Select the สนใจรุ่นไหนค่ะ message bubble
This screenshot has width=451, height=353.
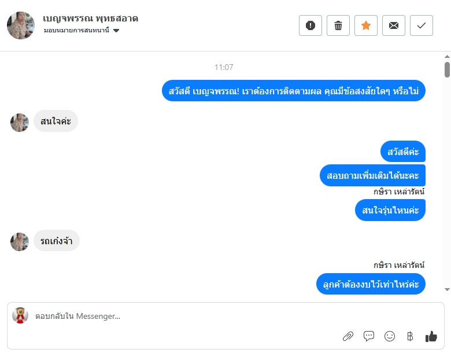pos(390,210)
